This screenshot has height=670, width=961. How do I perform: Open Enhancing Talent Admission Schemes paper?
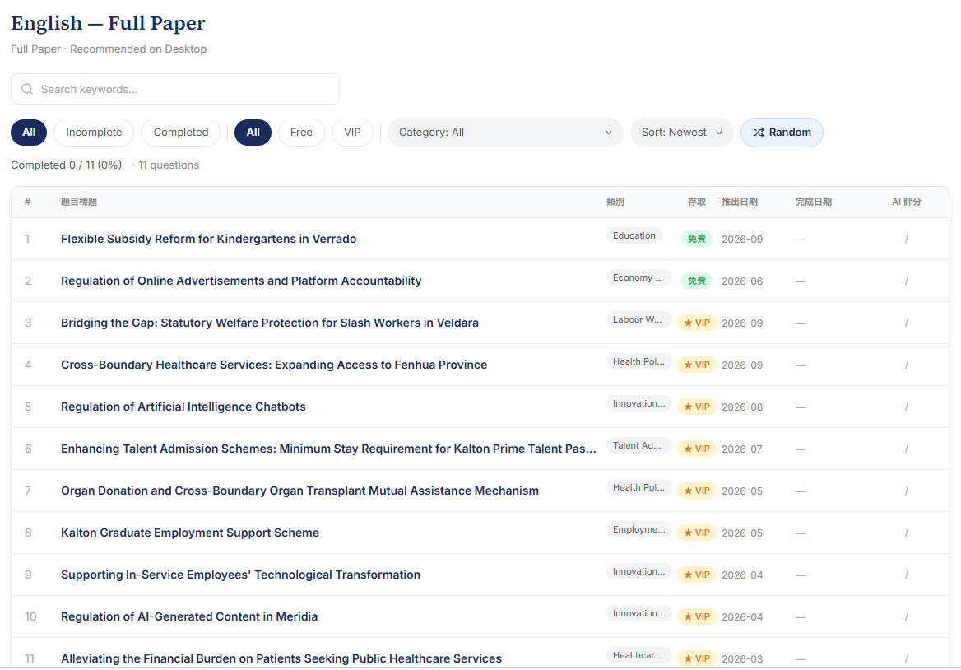tap(328, 449)
